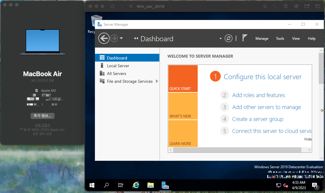Viewport: 325px width, 193px height.
Task: Hide the welcome tile via Hide link
Action: point(308,139)
